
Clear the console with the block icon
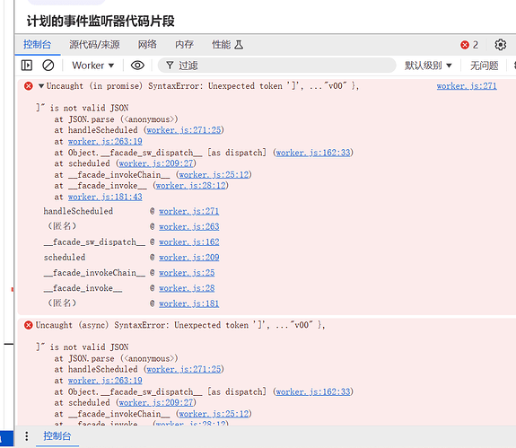[x=48, y=66]
